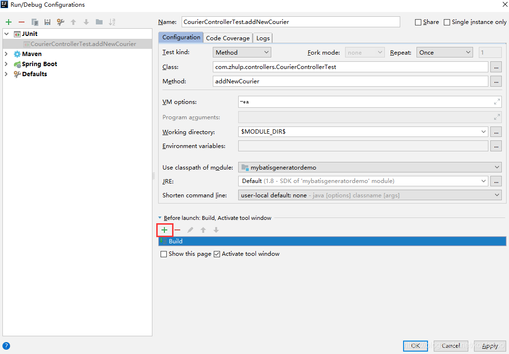Browse for Class with ellipsis button

(496, 67)
